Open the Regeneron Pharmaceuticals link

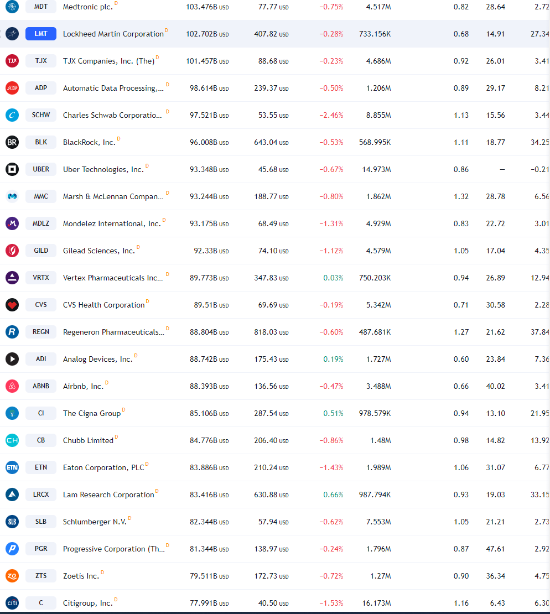pos(113,332)
